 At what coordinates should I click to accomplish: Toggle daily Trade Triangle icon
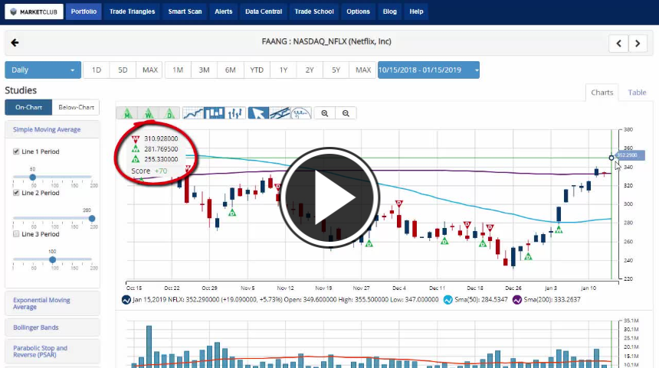169,113
